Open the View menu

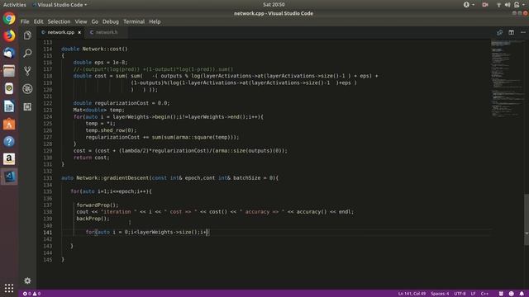[x=81, y=21]
